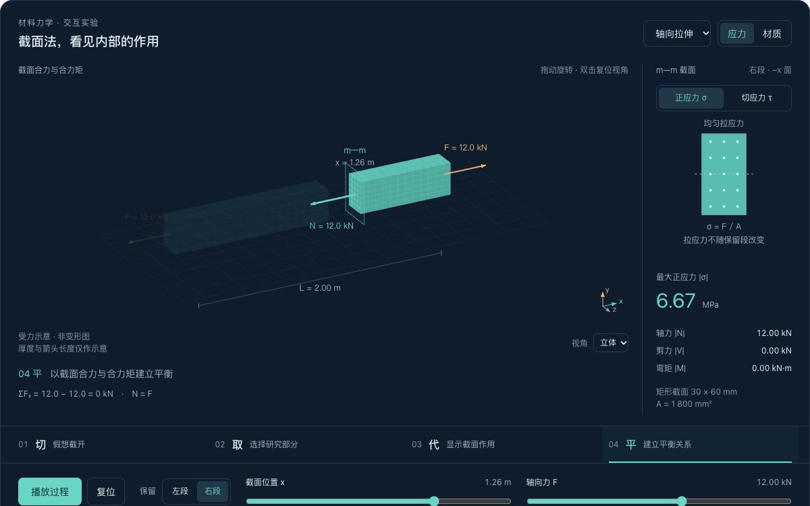Click the 复位 button
Screen dimensions: 810x506
(106, 491)
